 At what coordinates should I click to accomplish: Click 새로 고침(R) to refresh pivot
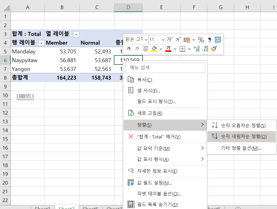pyautogui.click(x=165, y=113)
